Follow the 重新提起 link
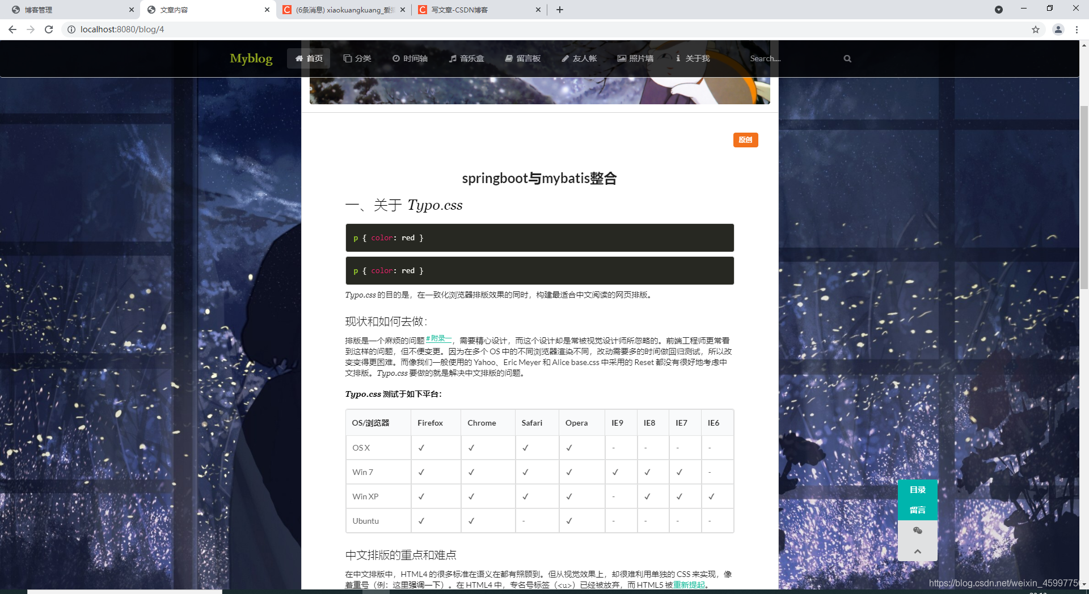Screen dimensions: 1089x594 pos(689,585)
